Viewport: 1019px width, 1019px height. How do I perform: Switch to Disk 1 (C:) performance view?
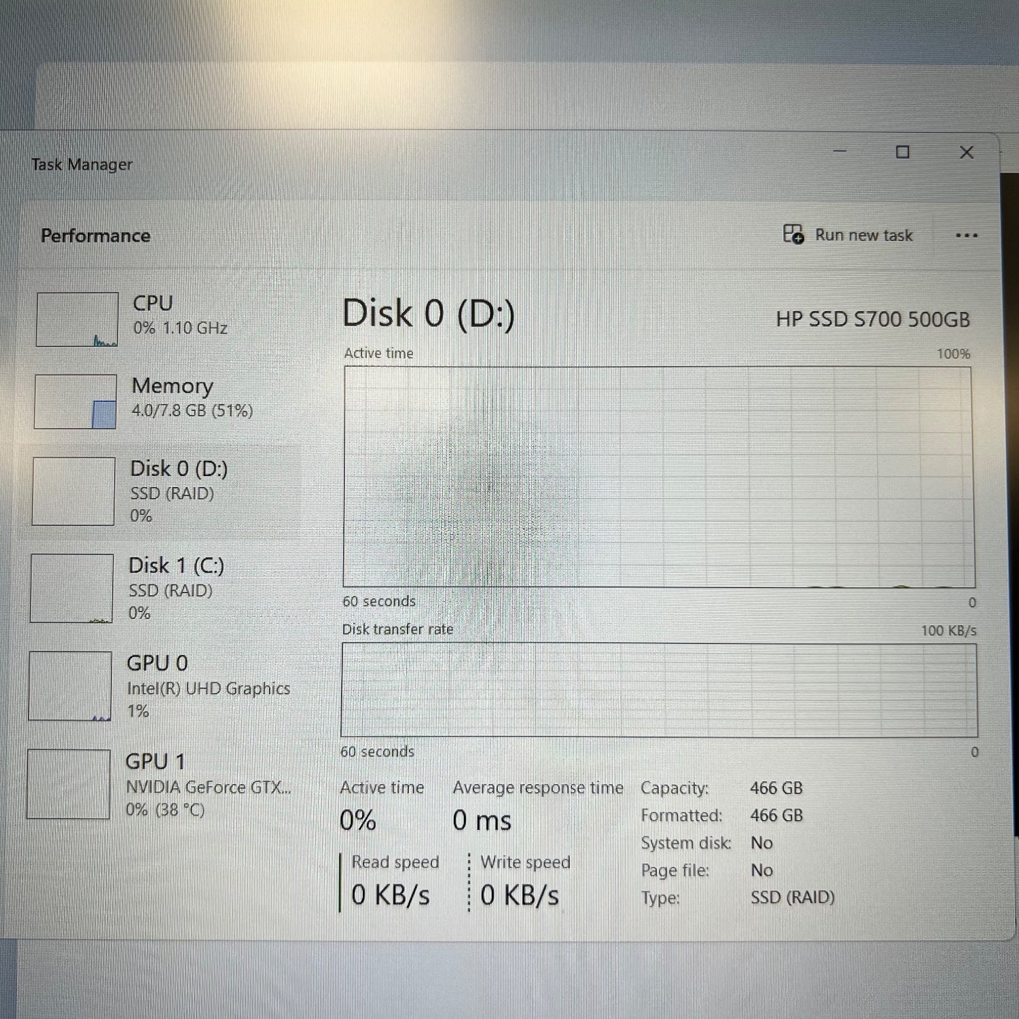coord(175,588)
